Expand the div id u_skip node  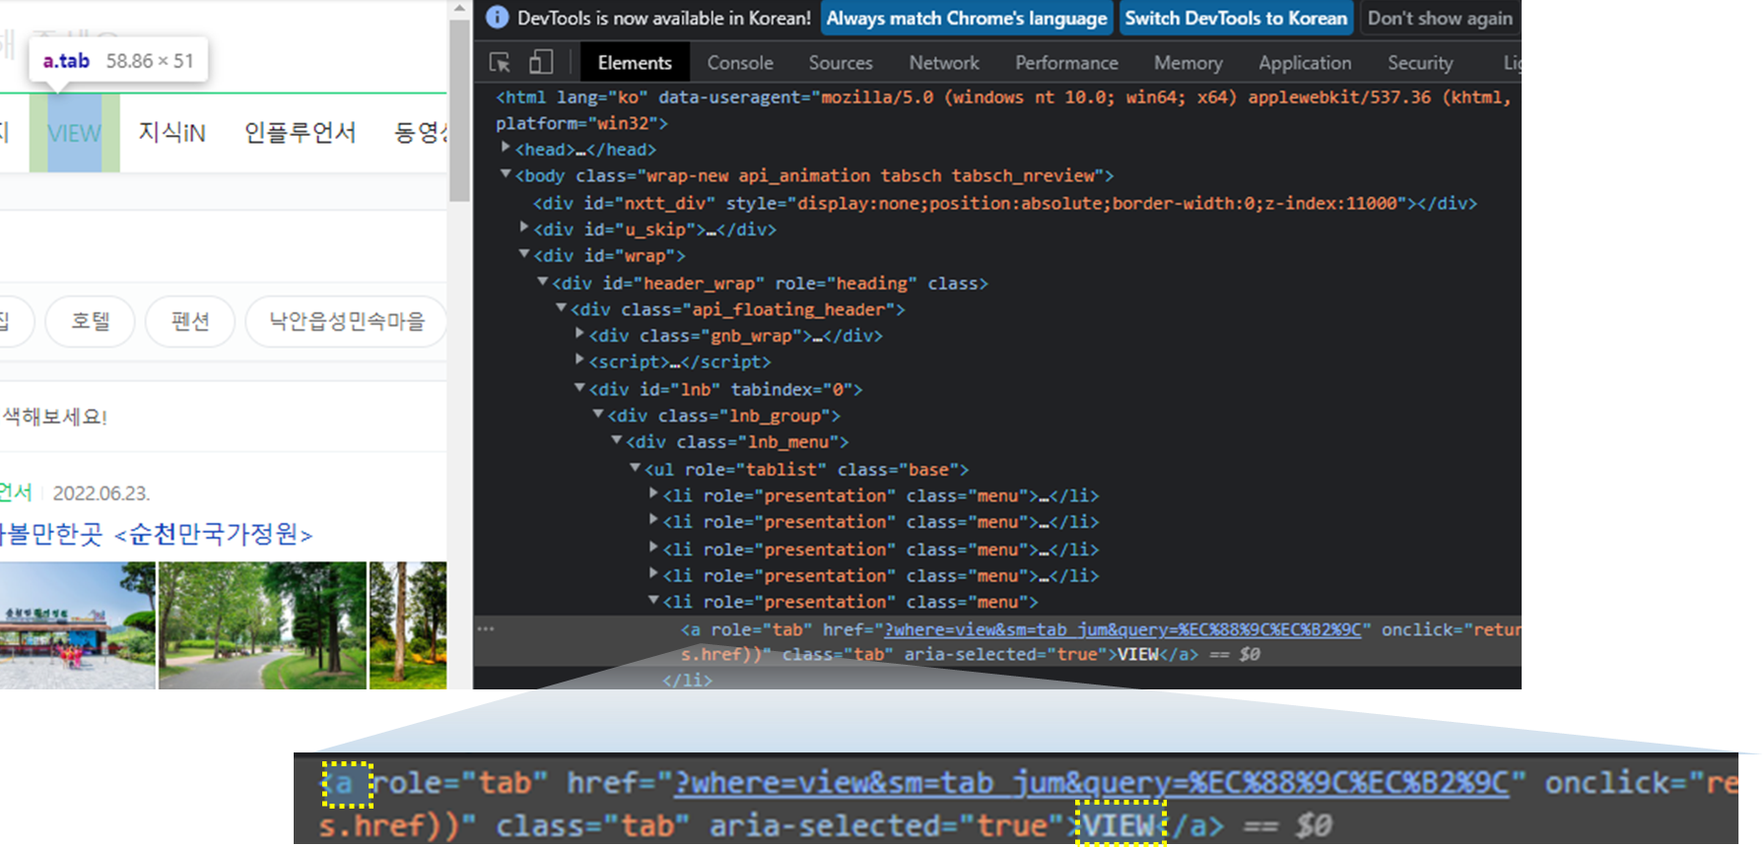(x=524, y=227)
